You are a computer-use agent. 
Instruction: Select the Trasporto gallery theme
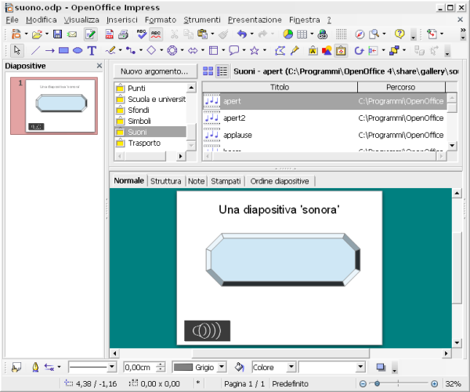144,143
